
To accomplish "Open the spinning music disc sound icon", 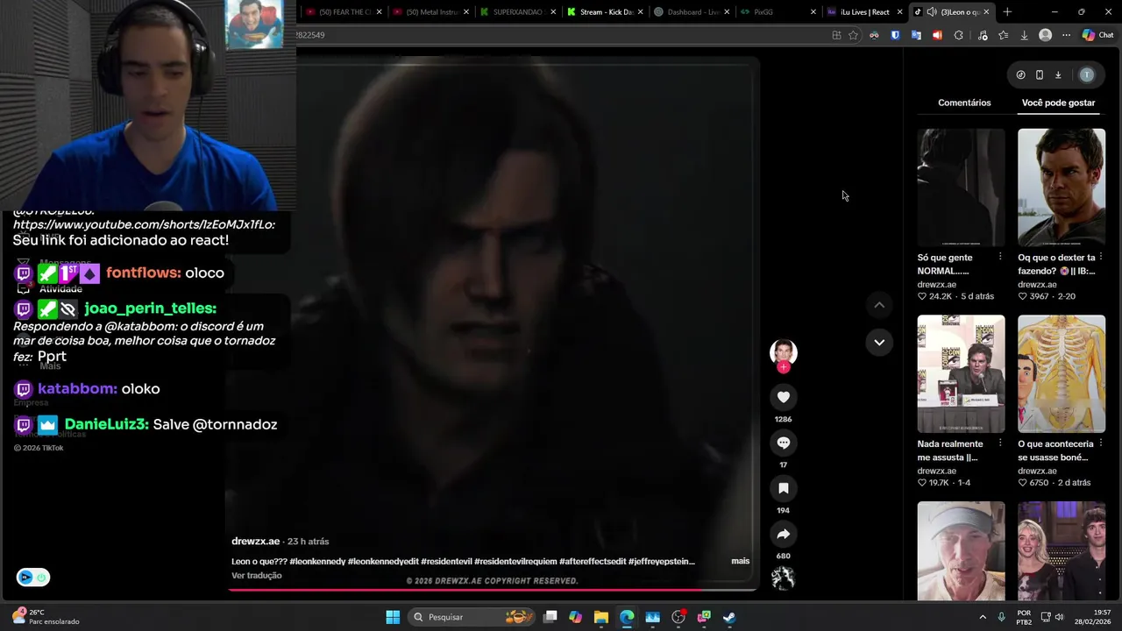I will click(783, 578).
